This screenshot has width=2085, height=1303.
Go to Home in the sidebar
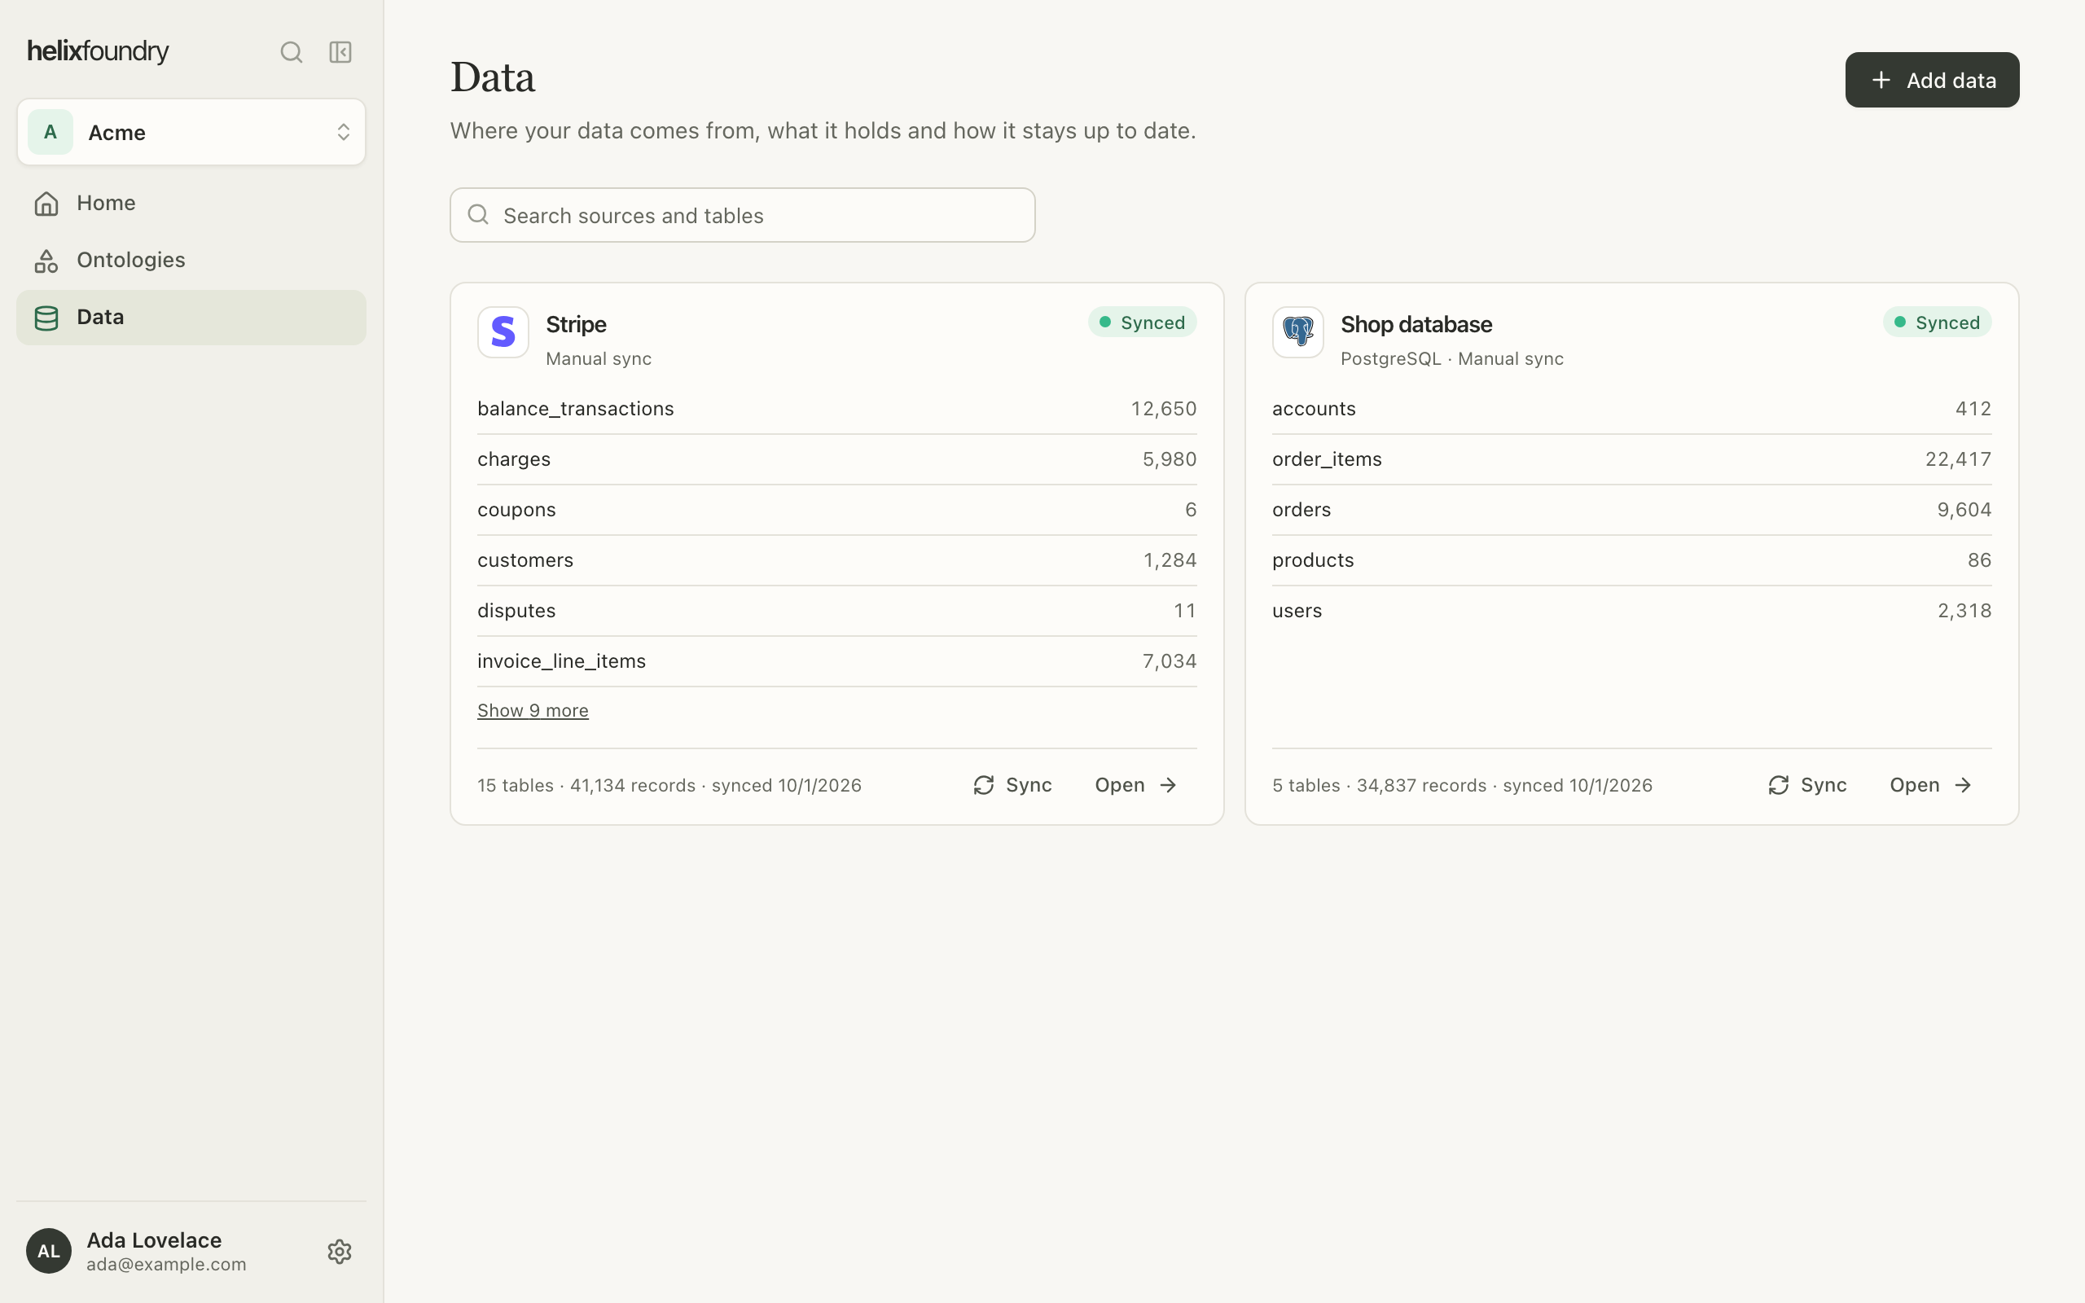point(191,204)
